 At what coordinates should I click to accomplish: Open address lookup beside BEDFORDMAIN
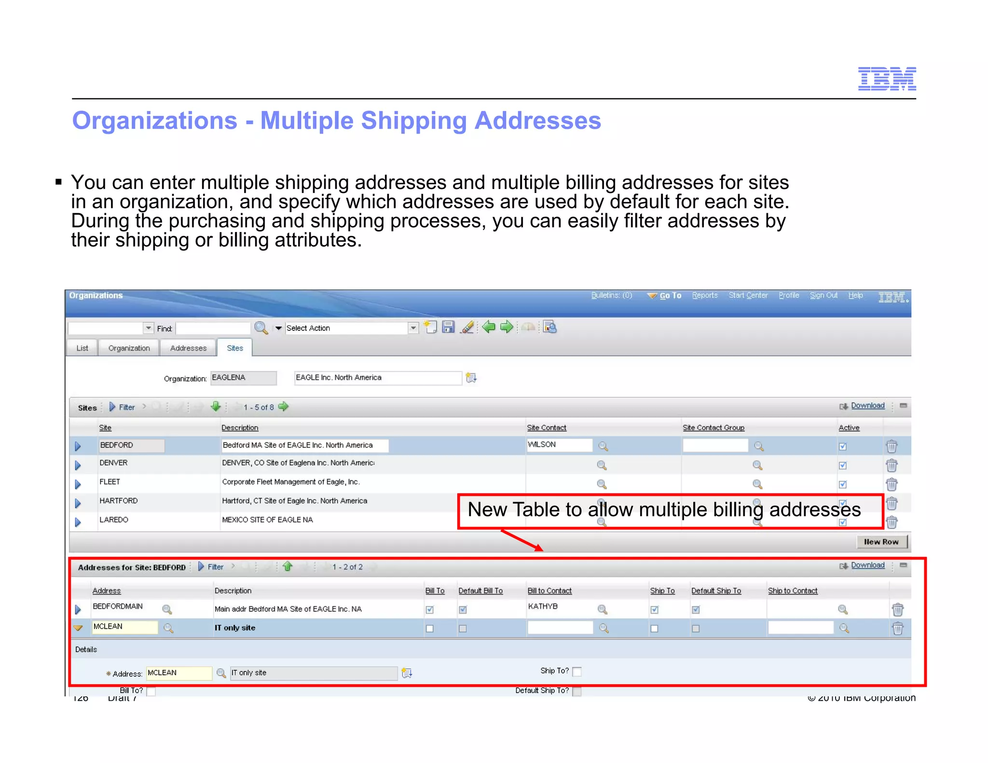pos(167,609)
